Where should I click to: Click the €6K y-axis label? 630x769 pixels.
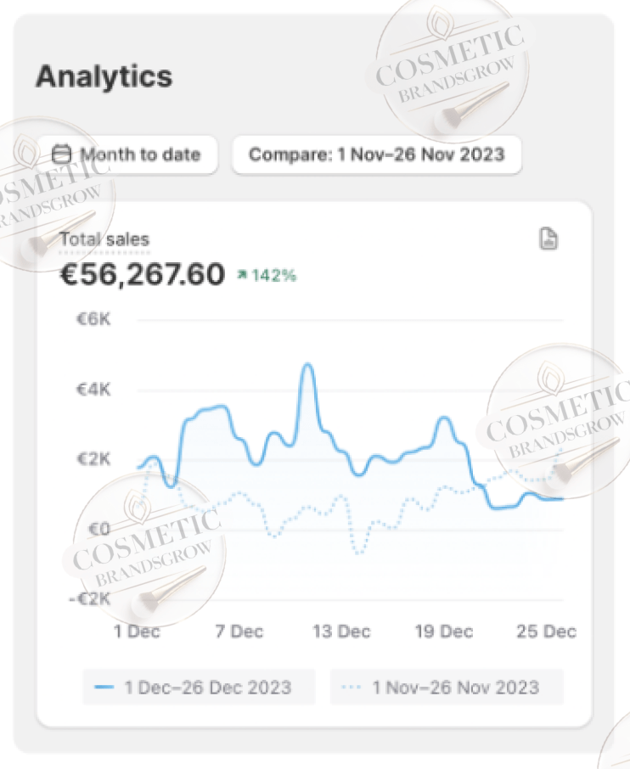93,320
